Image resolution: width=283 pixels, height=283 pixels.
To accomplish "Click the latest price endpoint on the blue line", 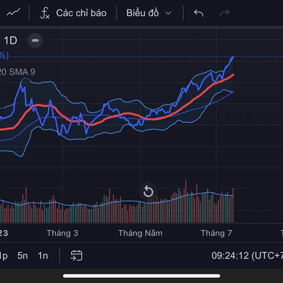I will 233,57.
